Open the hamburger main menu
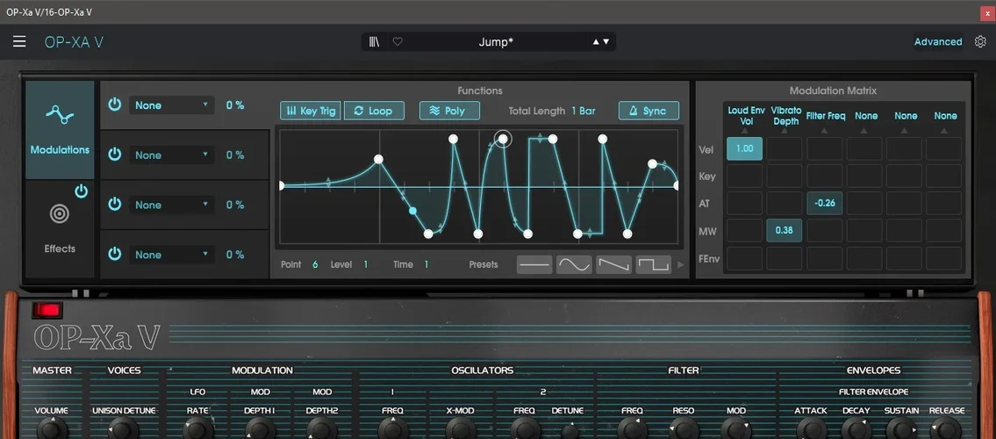Viewport: 996px width, 439px height. point(19,42)
